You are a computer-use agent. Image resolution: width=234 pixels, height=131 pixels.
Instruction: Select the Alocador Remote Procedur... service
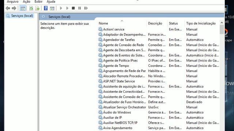pyautogui.click(x=124, y=76)
